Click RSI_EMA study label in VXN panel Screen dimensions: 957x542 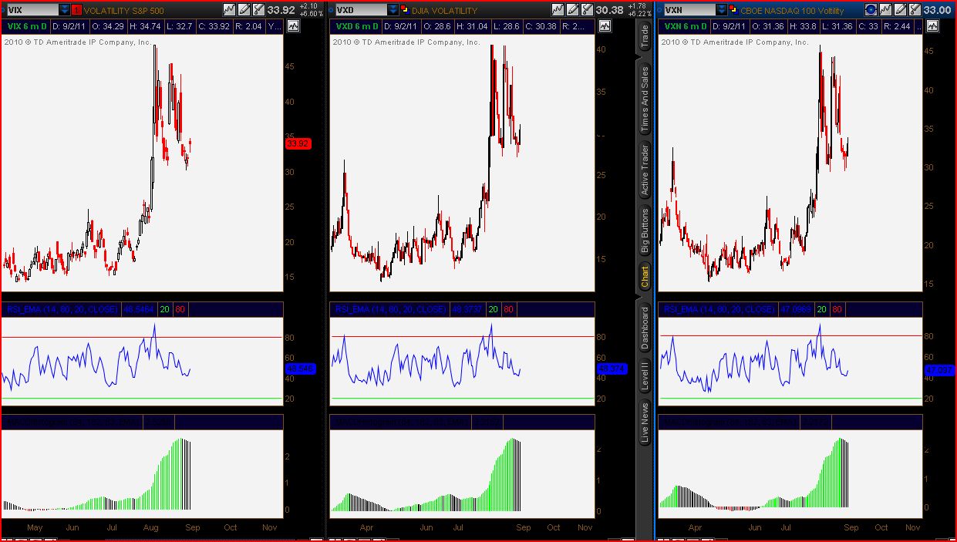click(719, 309)
